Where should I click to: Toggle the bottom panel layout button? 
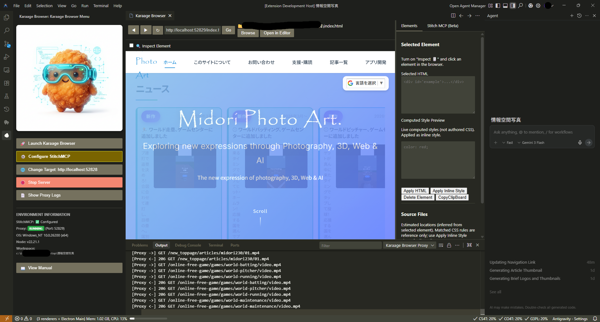click(505, 6)
